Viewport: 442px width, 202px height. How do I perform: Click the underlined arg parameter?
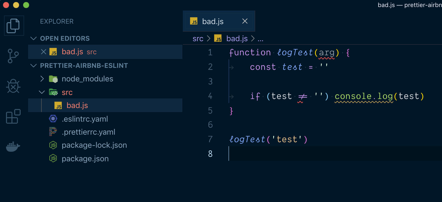click(326, 53)
